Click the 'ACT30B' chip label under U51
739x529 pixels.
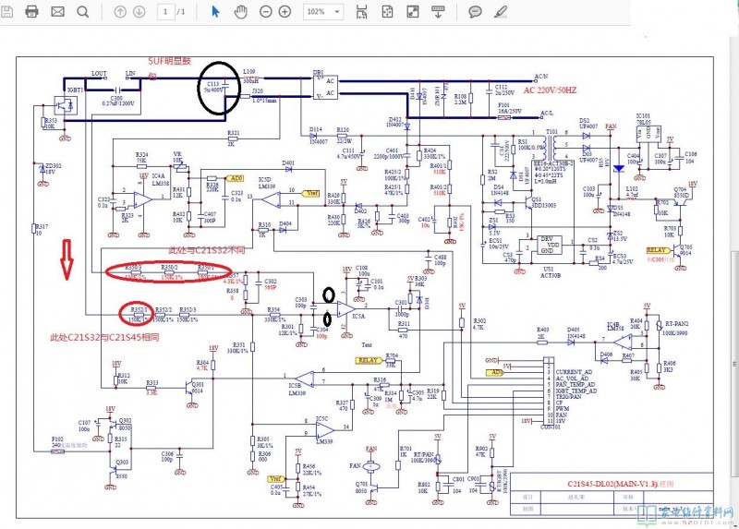pyautogui.click(x=550, y=275)
